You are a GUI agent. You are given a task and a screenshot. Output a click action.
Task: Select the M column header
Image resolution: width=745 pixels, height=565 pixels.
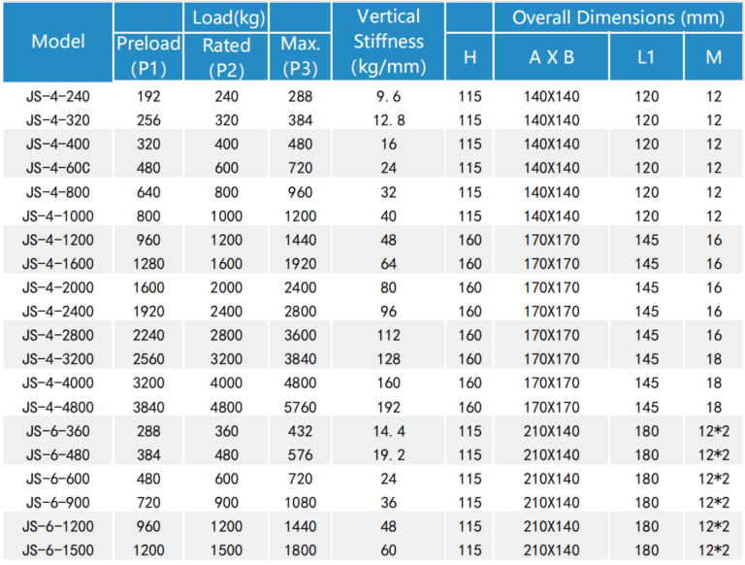click(714, 57)
